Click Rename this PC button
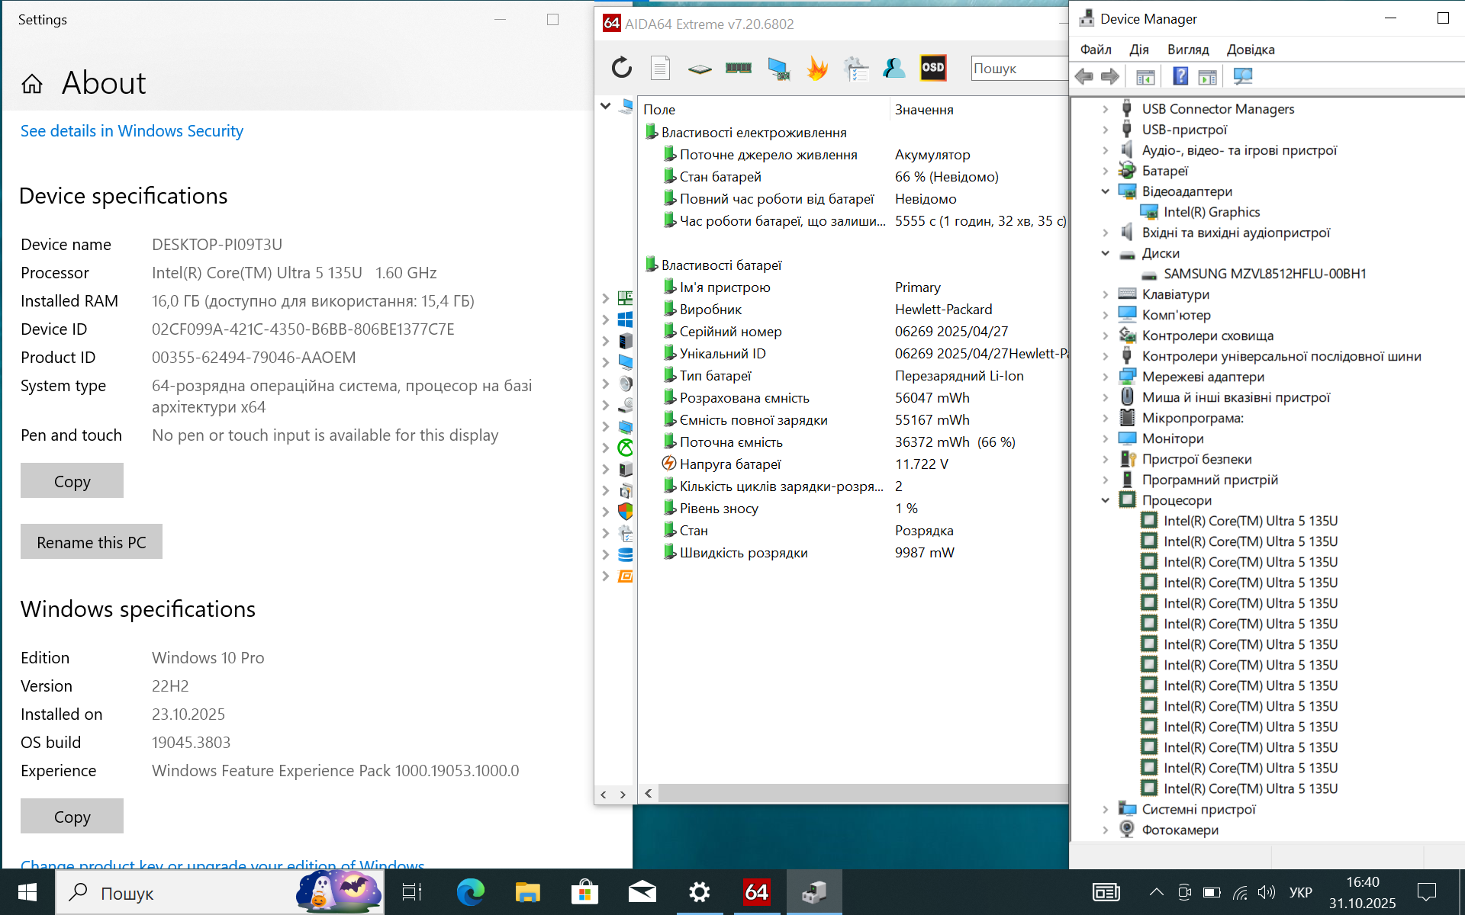 coord(92,542)
